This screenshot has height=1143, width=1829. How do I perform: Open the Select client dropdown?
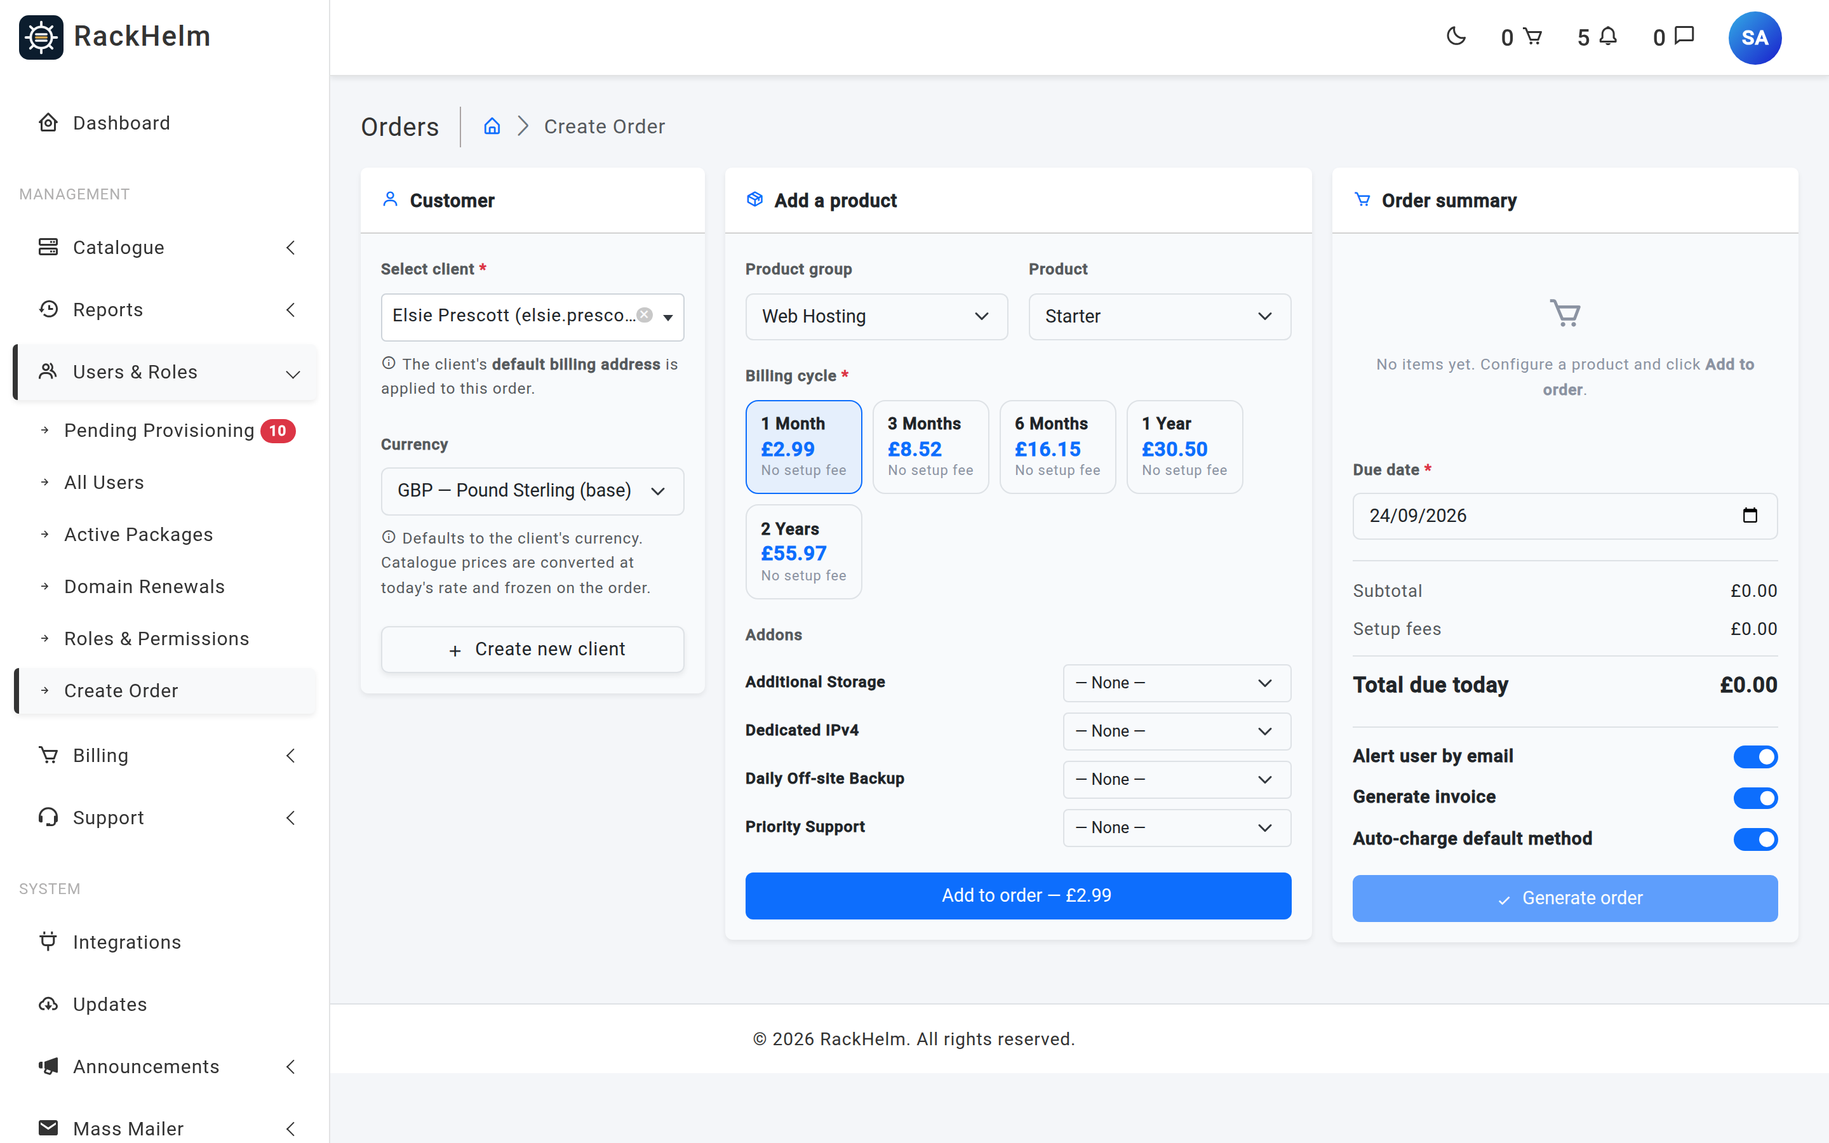pos(532,317)
